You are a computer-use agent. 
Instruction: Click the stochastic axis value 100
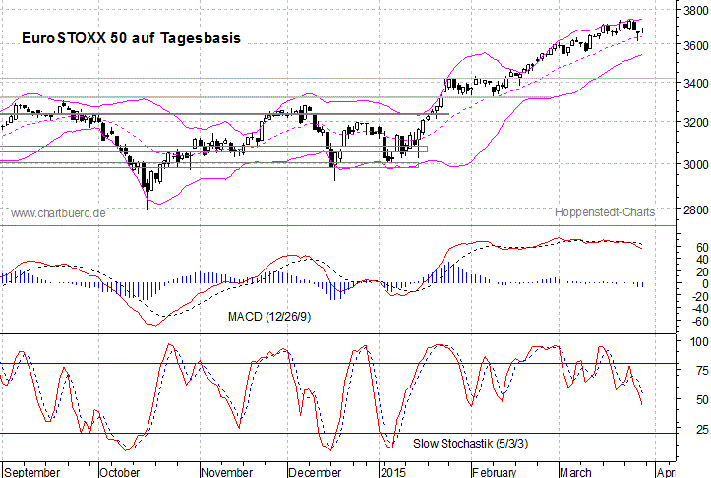click(x=699, y=342)
